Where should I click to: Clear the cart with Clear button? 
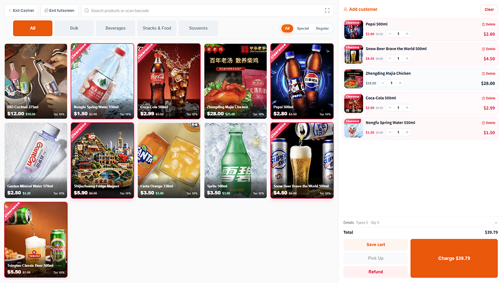pos(489,10)
